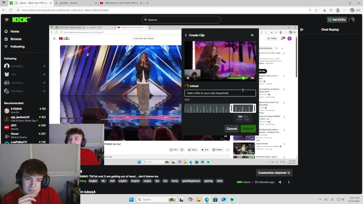Open followed channel AdinRoss
The width and height of the screenshot is (363, 204).
[x=24, y=83]
